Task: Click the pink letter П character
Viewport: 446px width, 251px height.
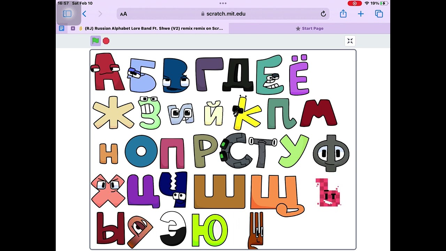Action: coord(172,153)
